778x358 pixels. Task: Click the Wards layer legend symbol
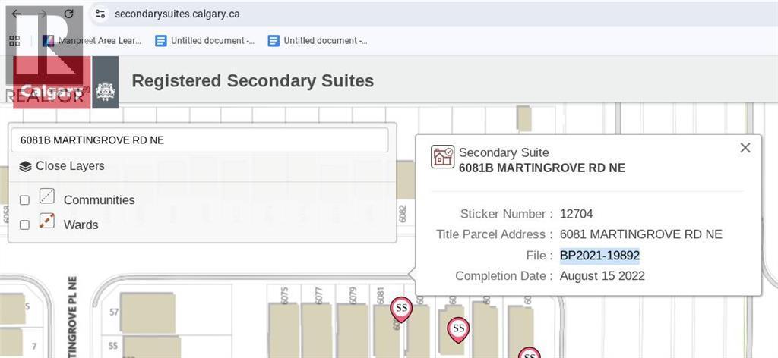click(x=47, y=221)
